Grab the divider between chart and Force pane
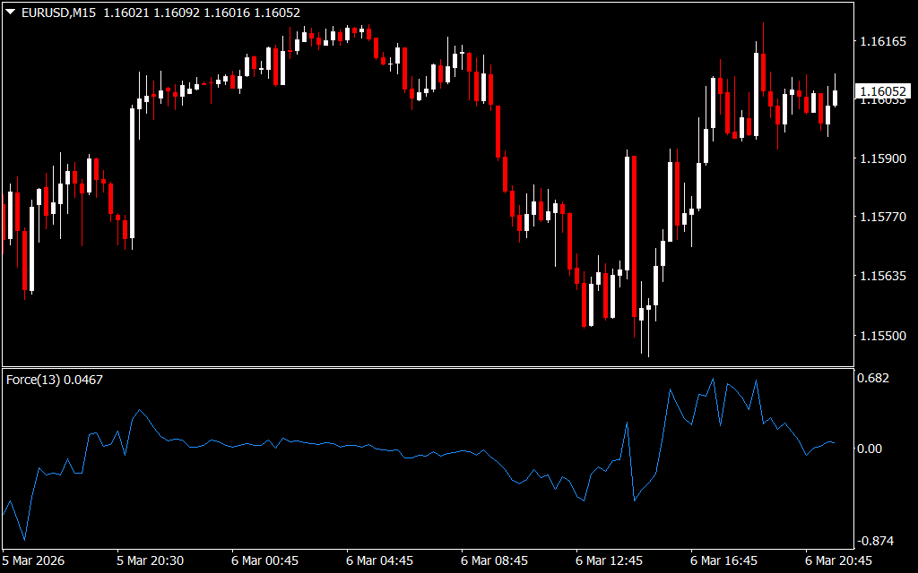The width and height of the screenshot is (918, 573). coord(426,366)
